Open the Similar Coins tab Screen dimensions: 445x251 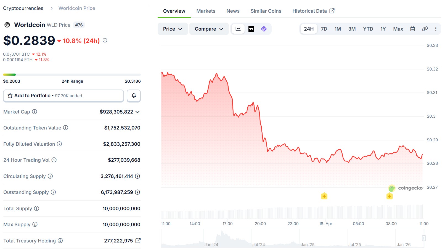coord(266,11)
